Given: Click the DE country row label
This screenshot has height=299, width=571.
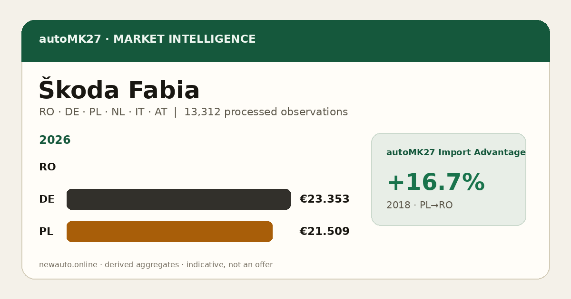Looking at the screenshot, I should tap(47, 199).
